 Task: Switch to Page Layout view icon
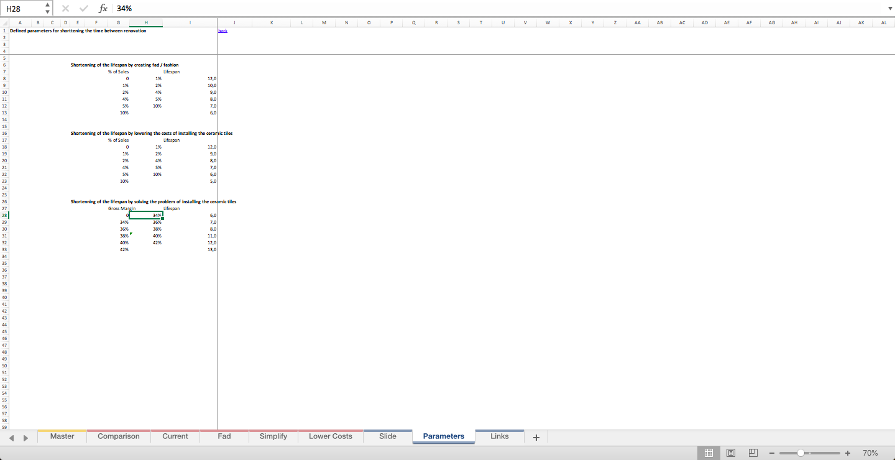pyautogui.click(x=731, y=453)
